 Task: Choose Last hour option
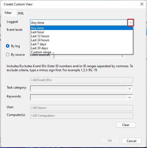tap(82, 32)
